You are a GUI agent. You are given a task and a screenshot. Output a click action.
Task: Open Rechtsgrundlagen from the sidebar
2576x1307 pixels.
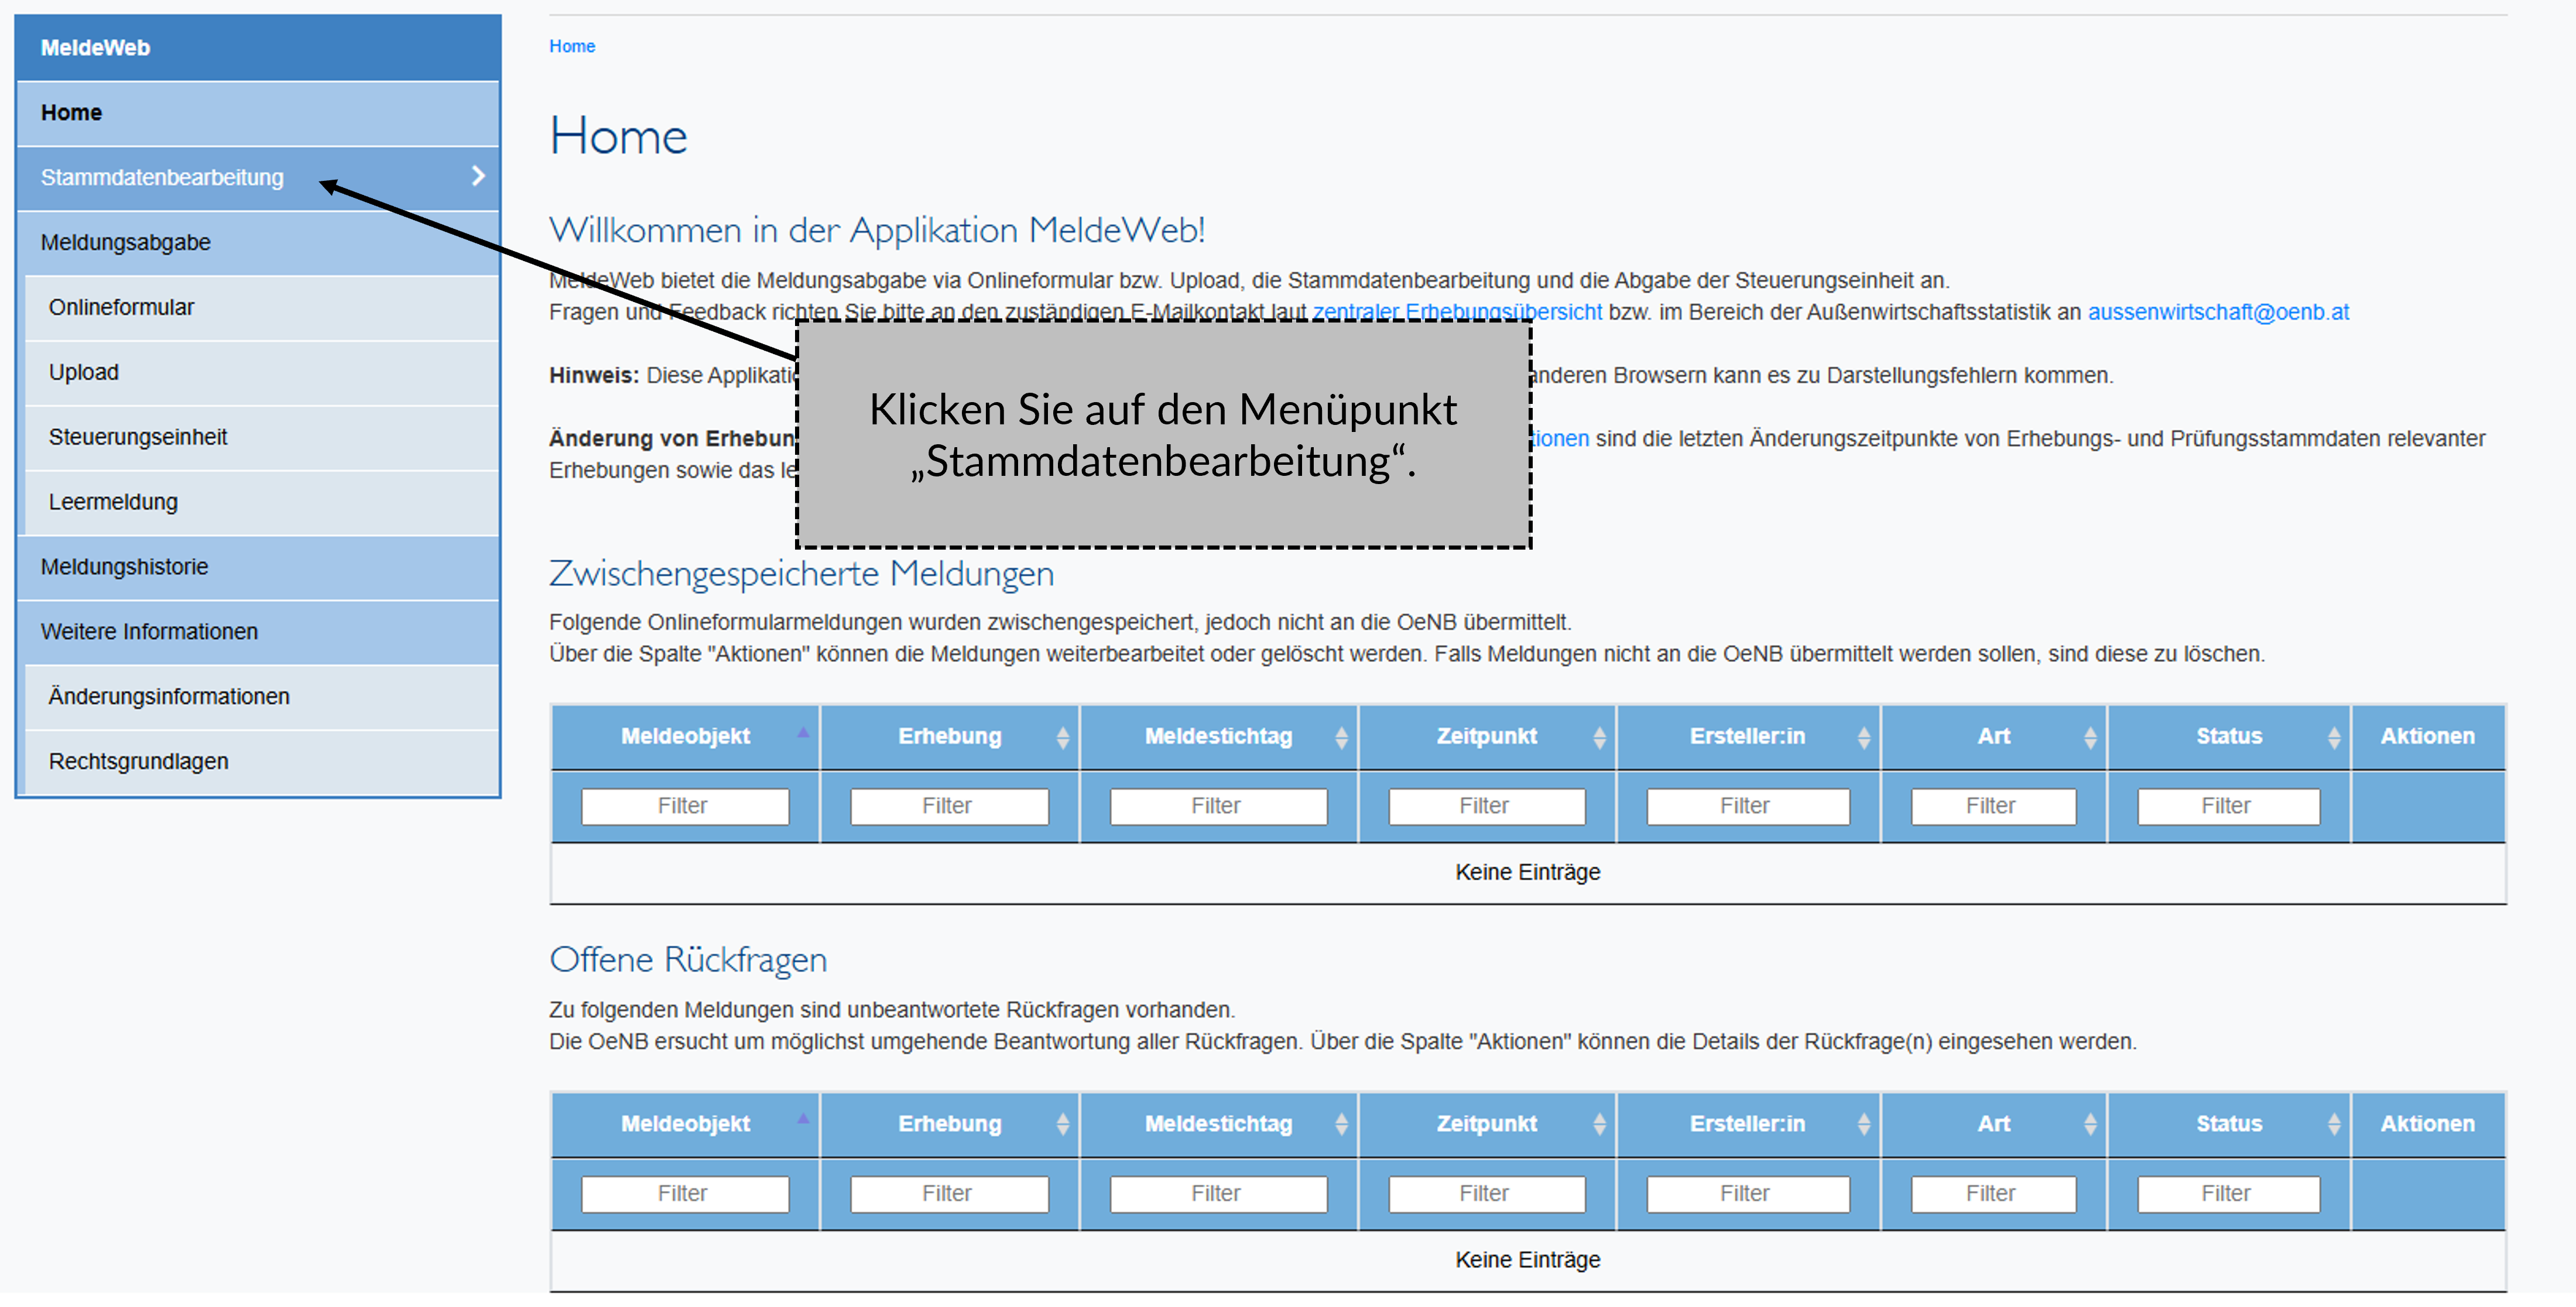(x=138, y=761)
